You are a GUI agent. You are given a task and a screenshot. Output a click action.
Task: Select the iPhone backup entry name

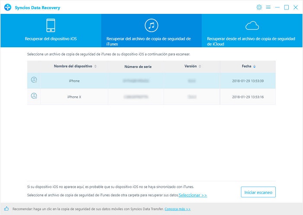tap(74, 81)
